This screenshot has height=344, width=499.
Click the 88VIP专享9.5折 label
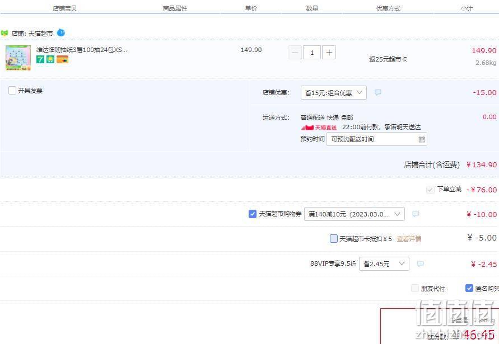333,263
